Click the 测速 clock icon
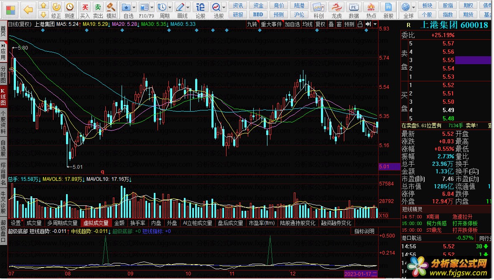The image size is (494, 280). [70, 7]
